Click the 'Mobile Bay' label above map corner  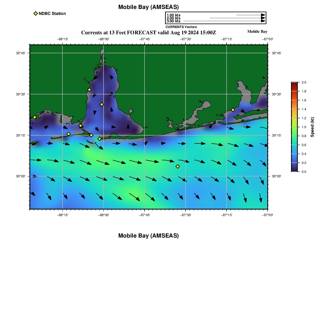click(x=257, y=32)
